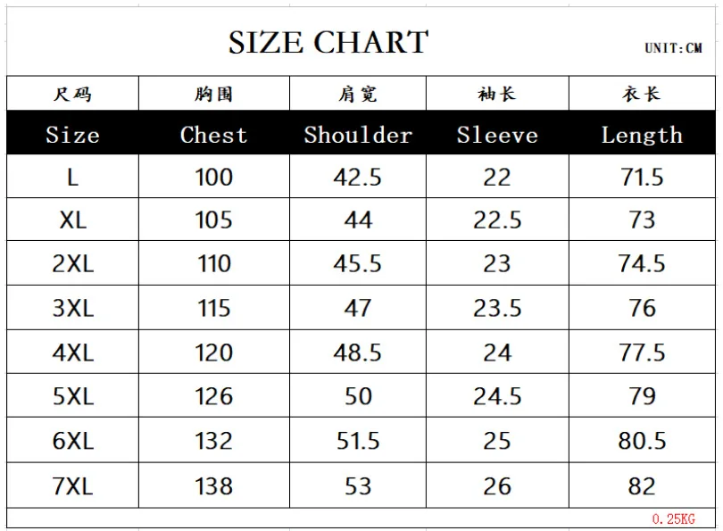The height and width of the screenshot is (531, 723).
Task: Click the SIZE CHART title text
Action: (328, 42)
